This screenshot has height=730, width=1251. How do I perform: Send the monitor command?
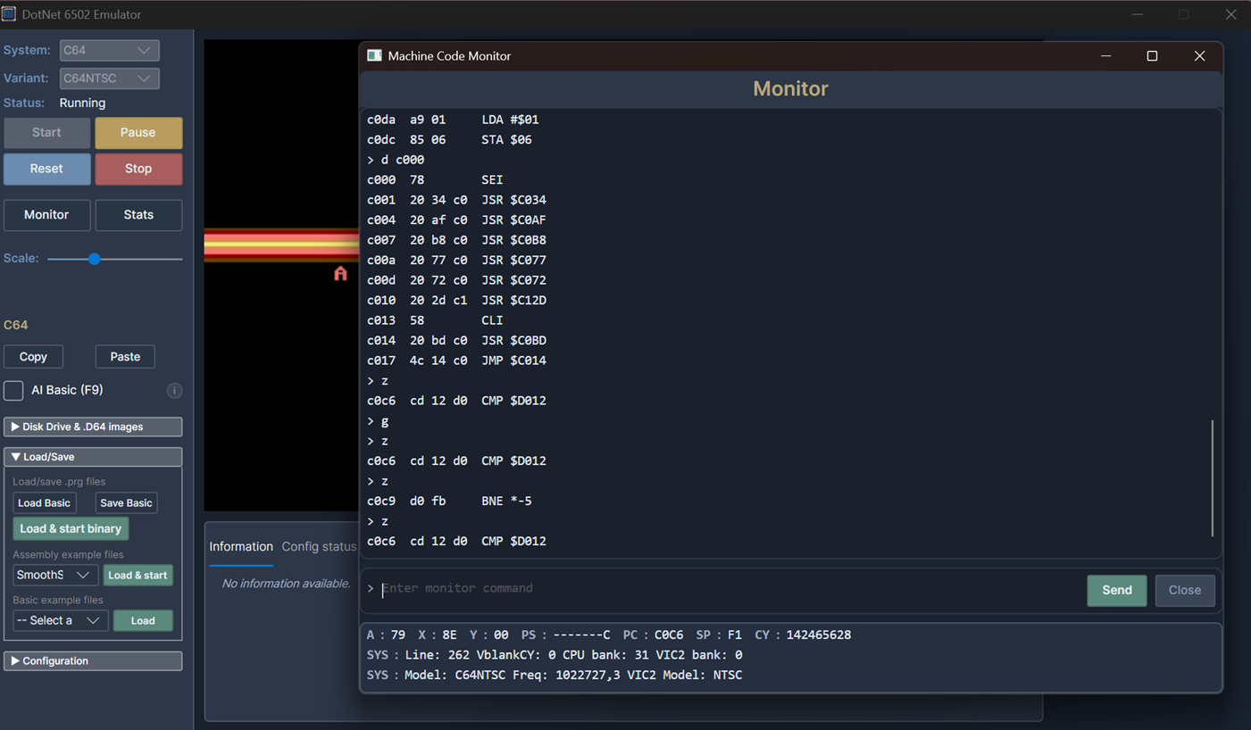(x=1117, y=590)
